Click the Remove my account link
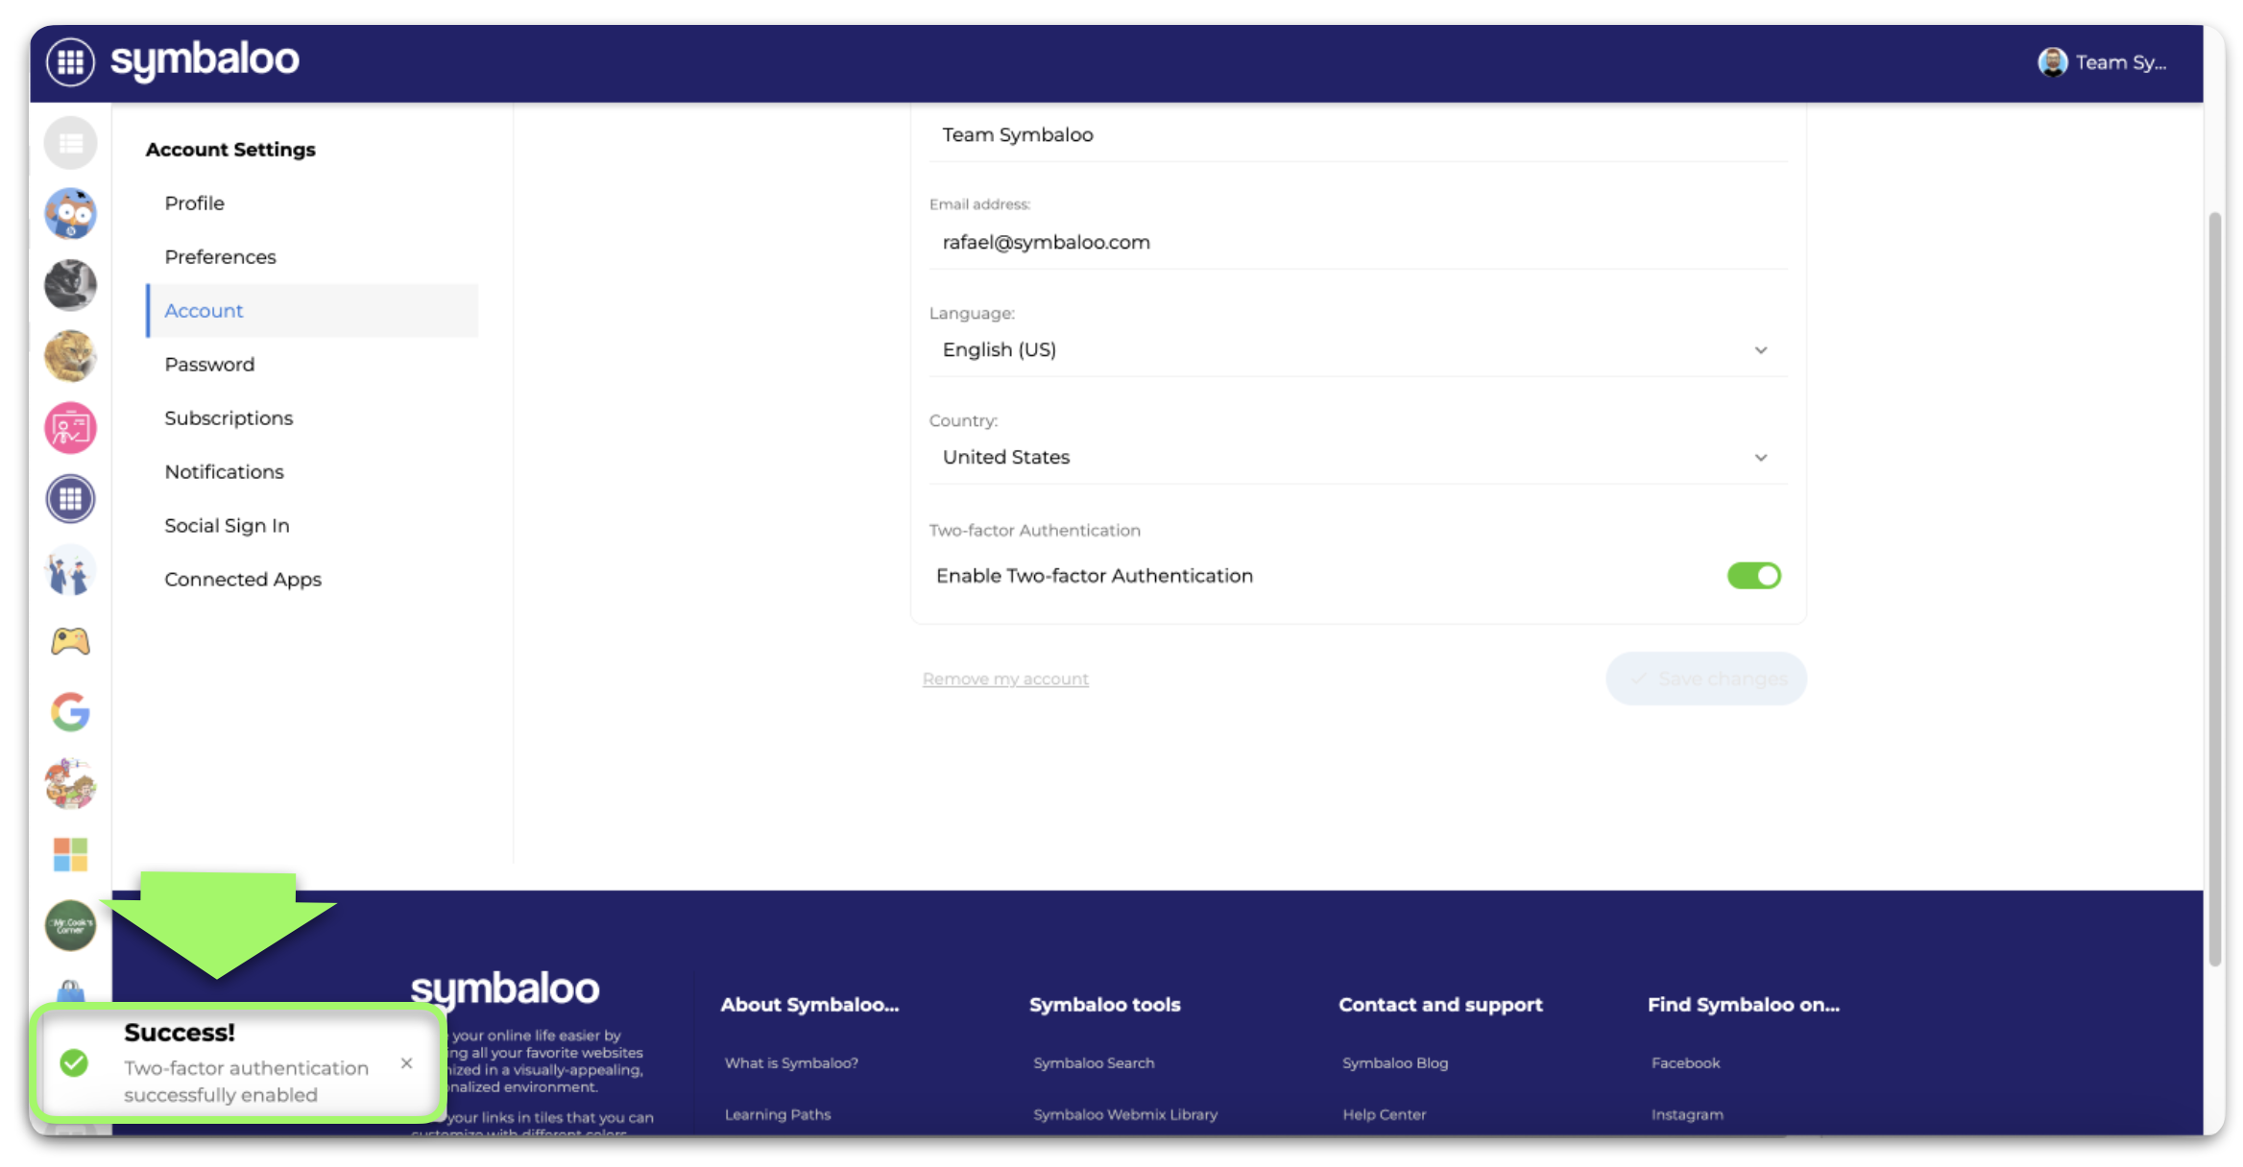Image resolution: width=2243 pixels, height=1167 pixels. click(x=1005, y=679)
